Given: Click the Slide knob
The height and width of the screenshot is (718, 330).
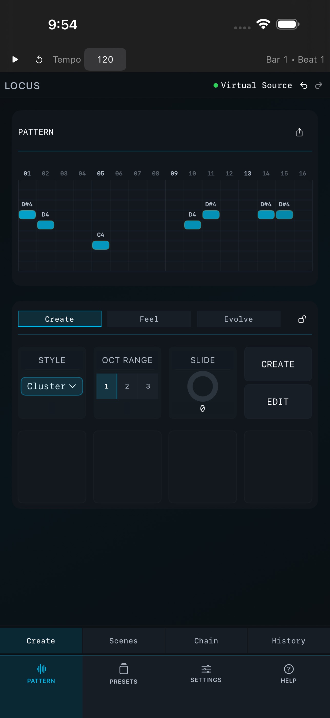Looking at the screenshot, I should tap(203, 386).
